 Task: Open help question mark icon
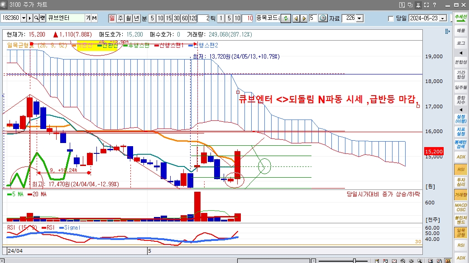(435, 5)
